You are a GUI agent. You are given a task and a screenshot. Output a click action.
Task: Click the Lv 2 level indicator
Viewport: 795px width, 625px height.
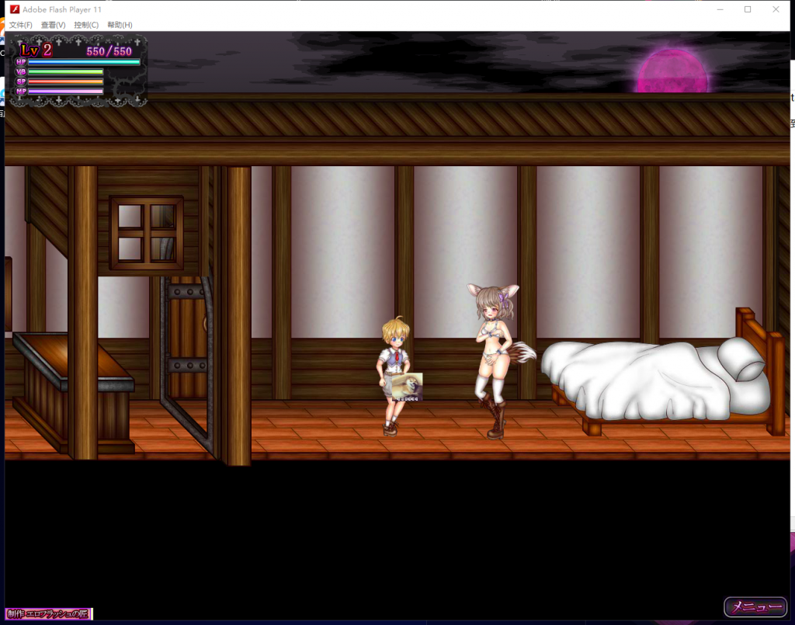pyautogui.click(x=36, y=50)
